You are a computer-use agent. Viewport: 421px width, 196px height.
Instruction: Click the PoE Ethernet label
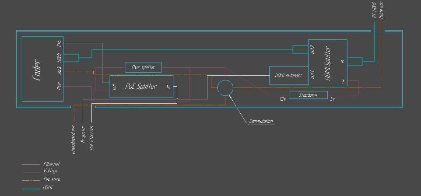click(91, 137)
